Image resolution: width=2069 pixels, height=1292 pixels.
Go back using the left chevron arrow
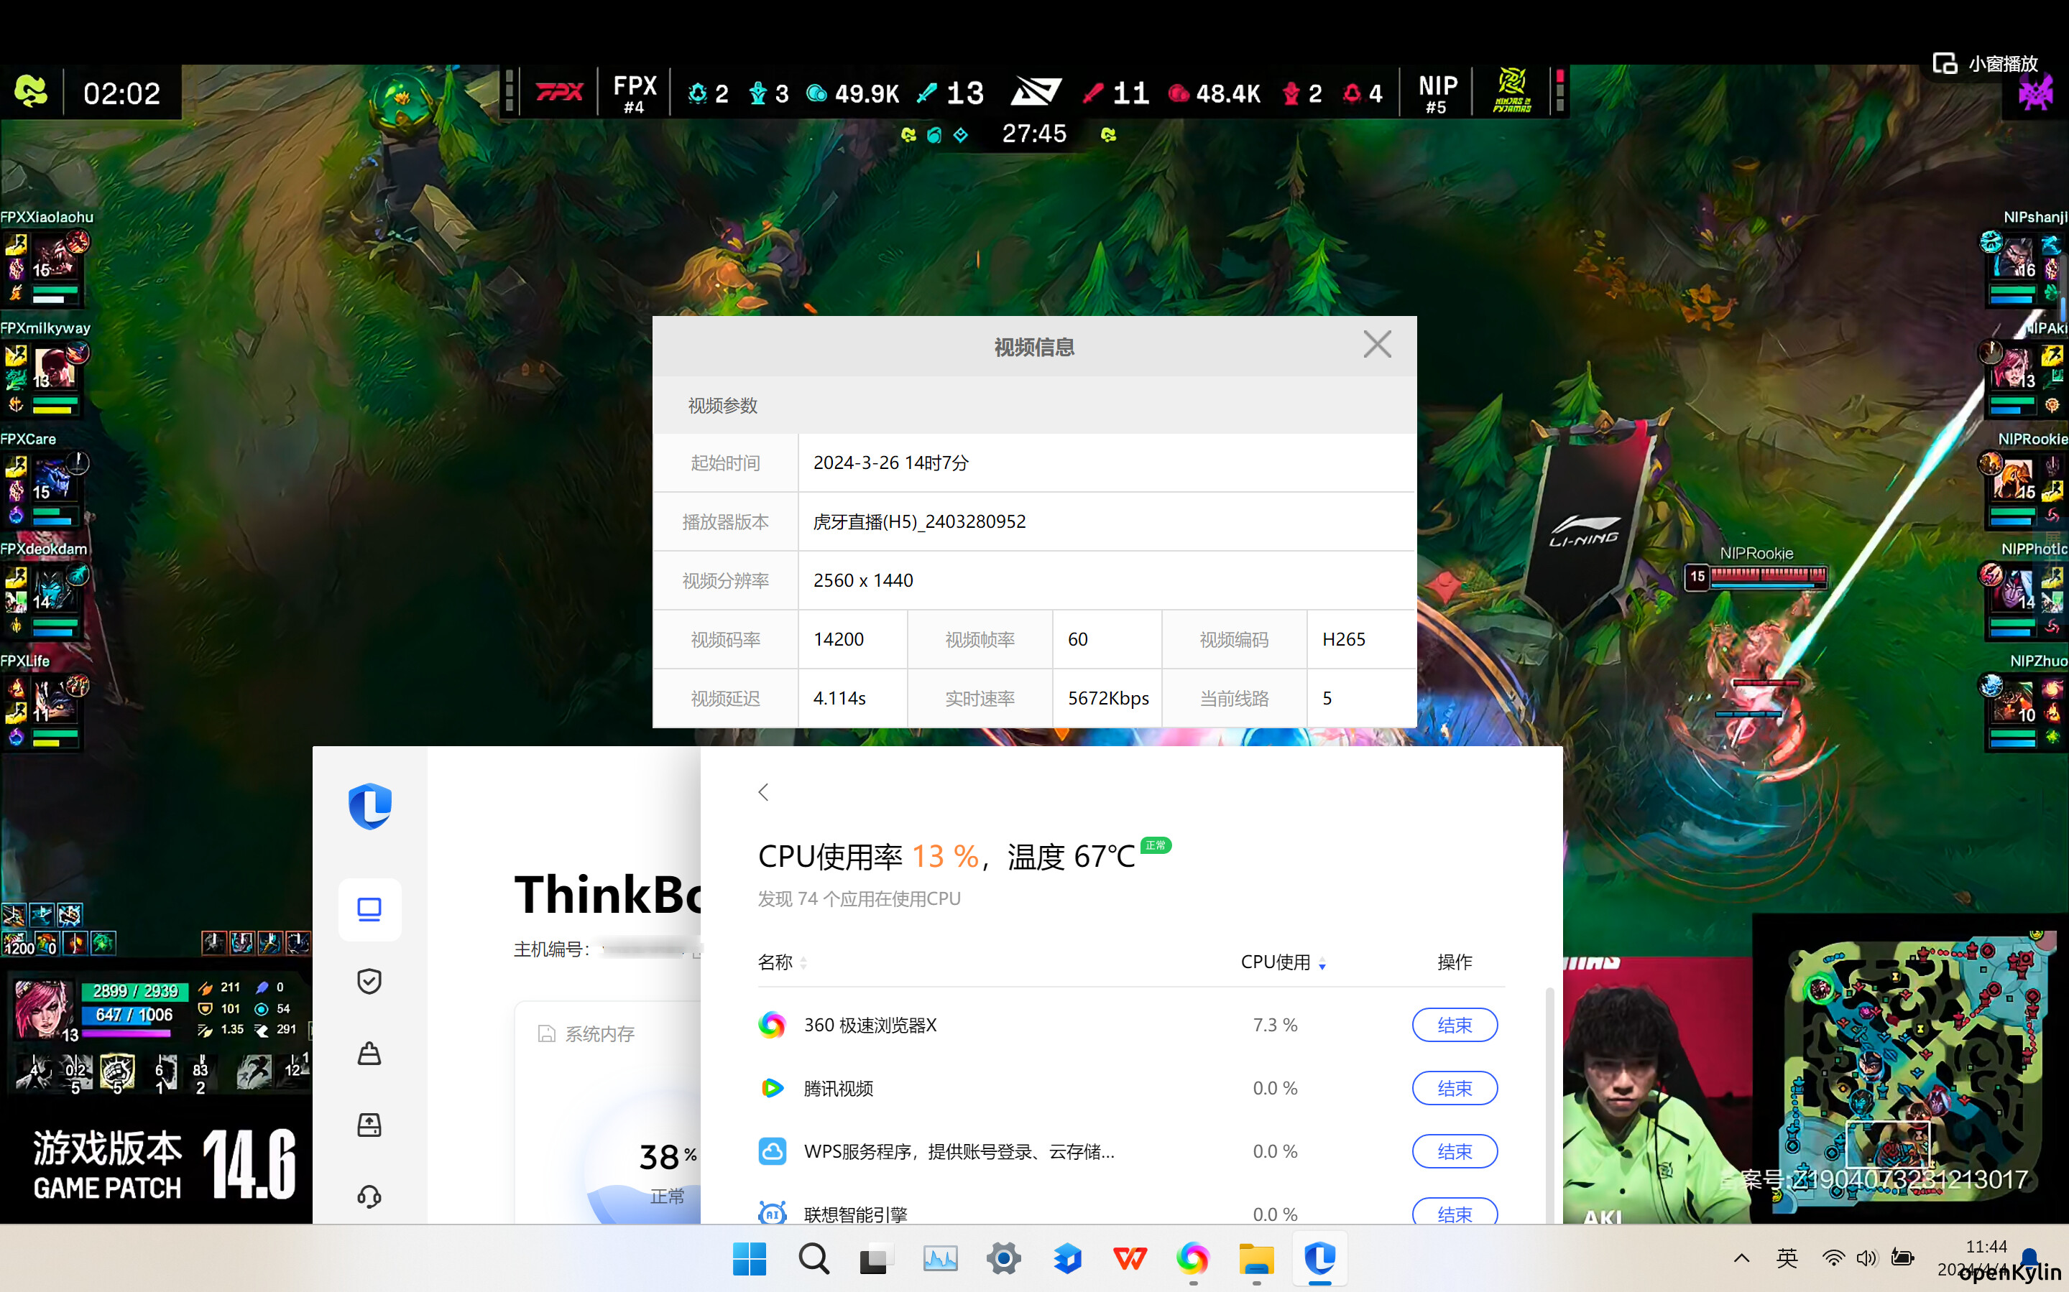click(x=763, y=792)
